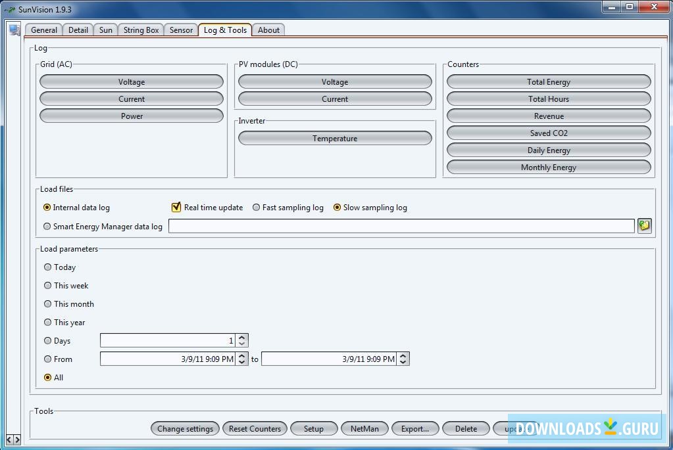Select the From date range option

tap(47, 359)
